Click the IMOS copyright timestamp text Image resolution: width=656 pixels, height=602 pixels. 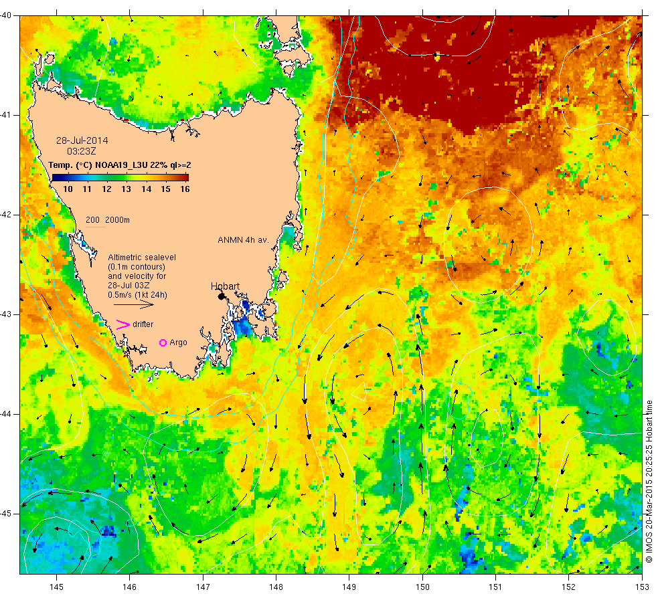pyautogui.click(x=649, y=481)
